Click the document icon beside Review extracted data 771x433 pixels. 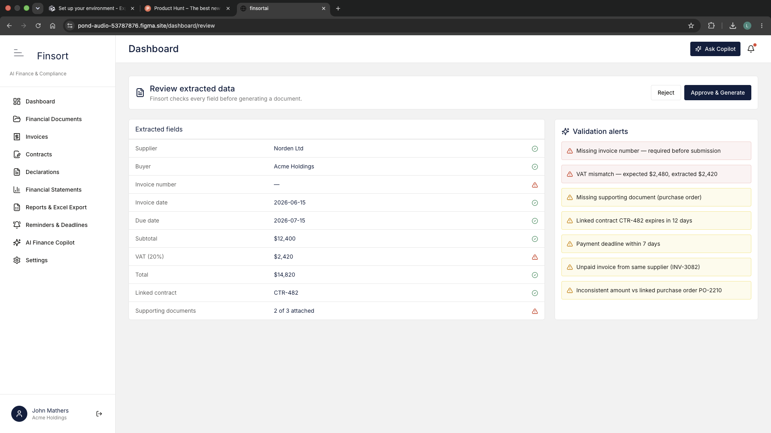[x=140, y=93]
